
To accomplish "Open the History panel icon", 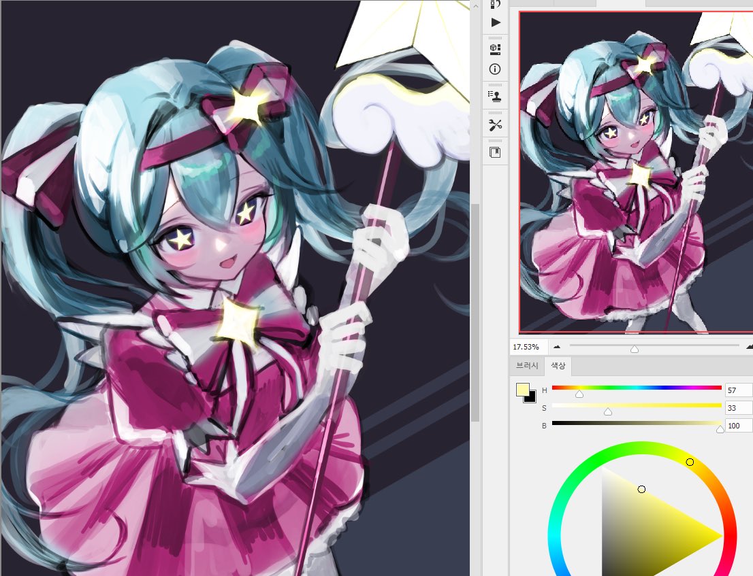I will 495,4.
